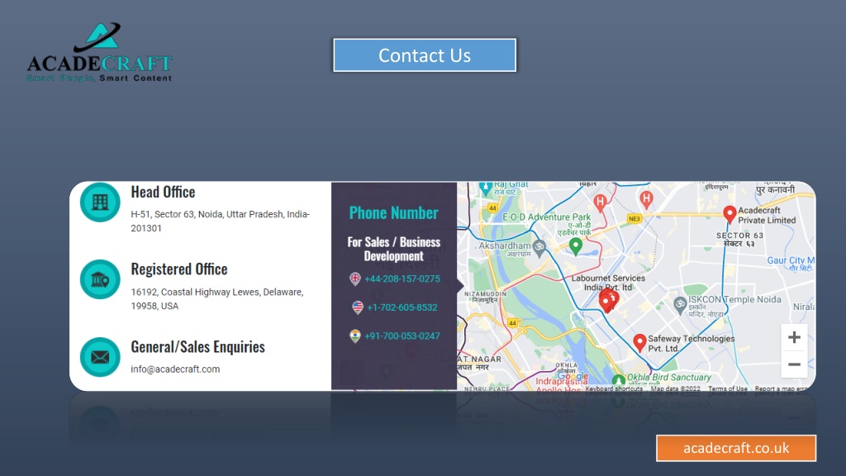This screenshot has width=846, height=476.
Task: Click the Phone Number heading
Action: pos(394,212)
